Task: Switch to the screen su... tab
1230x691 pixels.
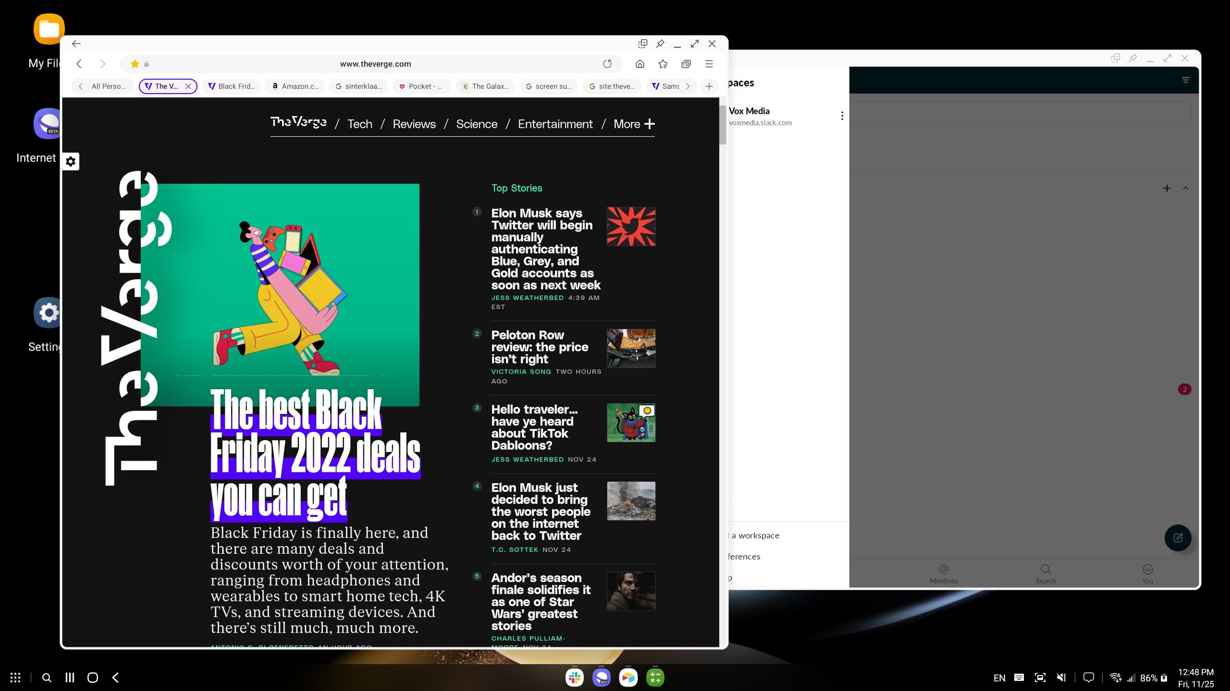Action: click(x=548, y=87)
